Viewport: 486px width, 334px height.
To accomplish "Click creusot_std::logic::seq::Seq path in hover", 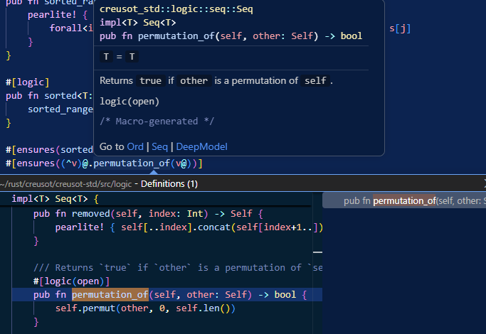I will (x=176, y=9).
